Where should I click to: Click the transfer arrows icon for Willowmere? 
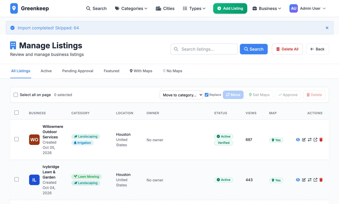click(x=310, y=140)
